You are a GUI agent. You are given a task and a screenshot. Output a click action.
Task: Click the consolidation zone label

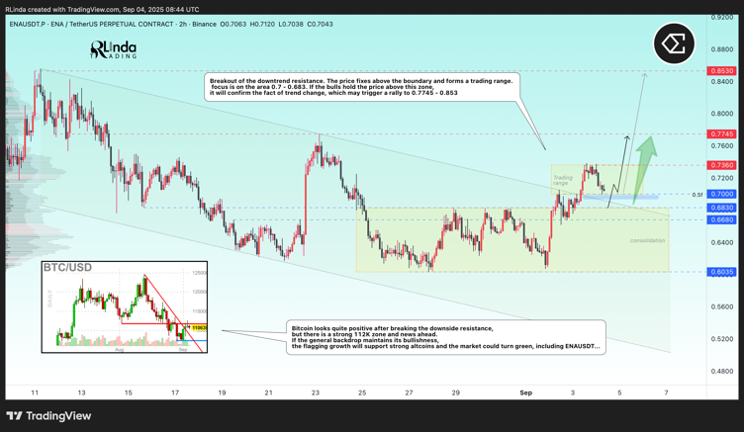tap(647, 240)
